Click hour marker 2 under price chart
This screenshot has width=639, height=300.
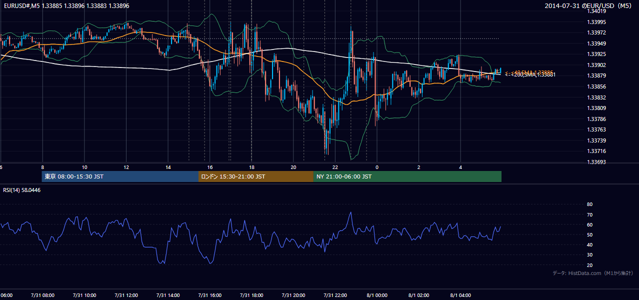click(x=419, y=167)
